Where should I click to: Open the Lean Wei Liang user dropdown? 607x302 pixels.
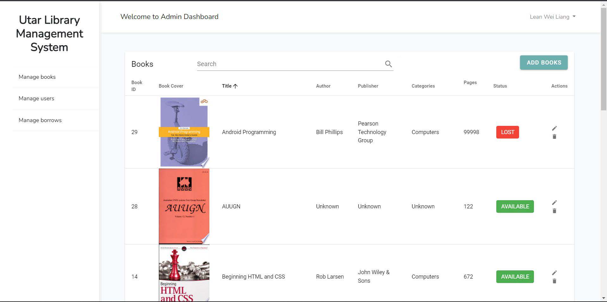553,17
